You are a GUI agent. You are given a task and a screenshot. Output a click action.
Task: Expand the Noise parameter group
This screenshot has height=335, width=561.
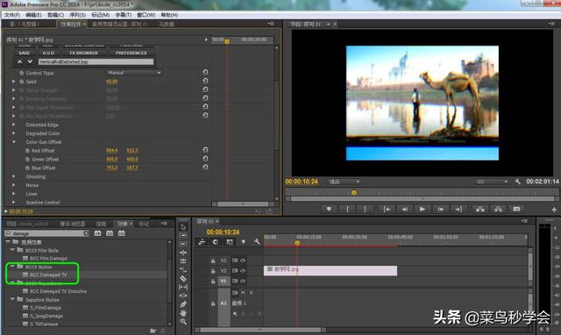(14, 185)
